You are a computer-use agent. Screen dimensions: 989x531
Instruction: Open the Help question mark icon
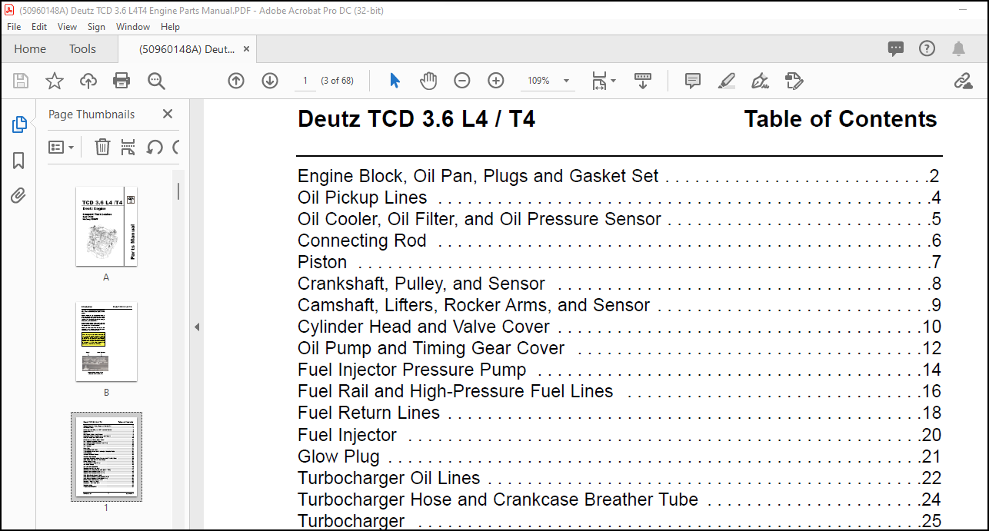tap(927, 49)
